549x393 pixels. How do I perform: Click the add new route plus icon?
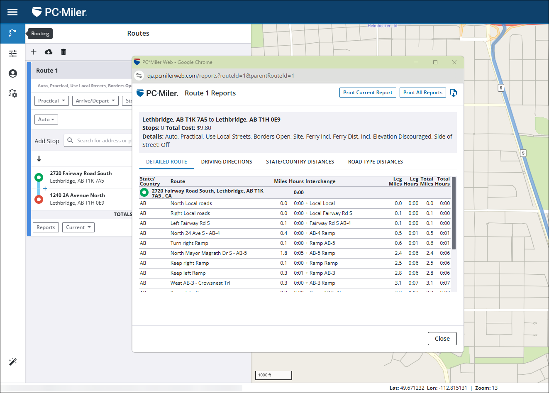click(34, 52)
